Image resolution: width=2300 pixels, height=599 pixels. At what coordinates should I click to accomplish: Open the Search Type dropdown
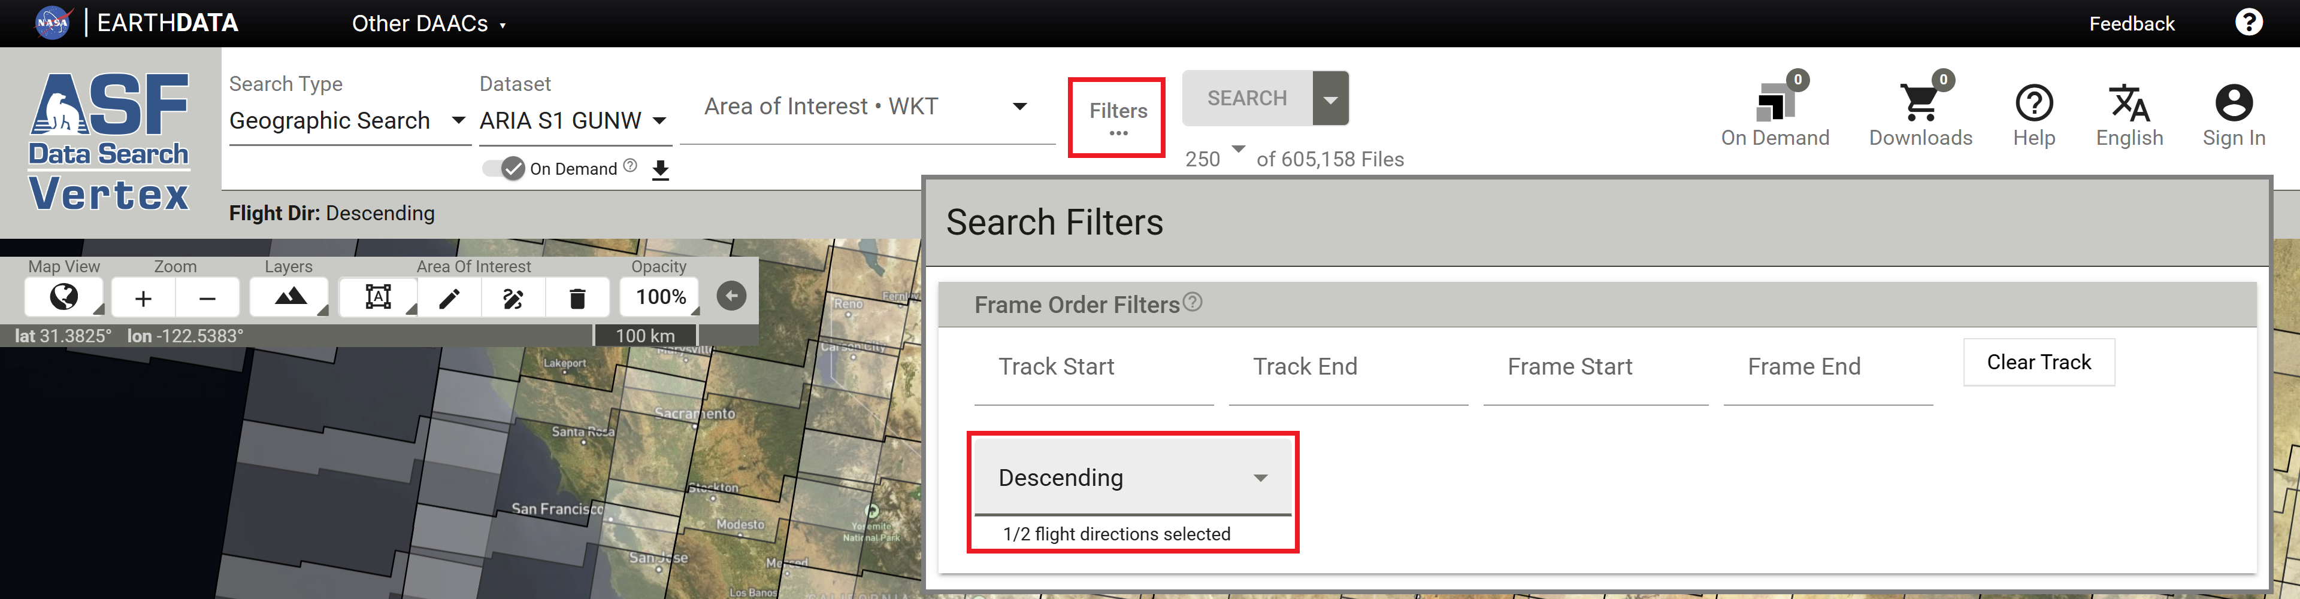tap(346, 120)
